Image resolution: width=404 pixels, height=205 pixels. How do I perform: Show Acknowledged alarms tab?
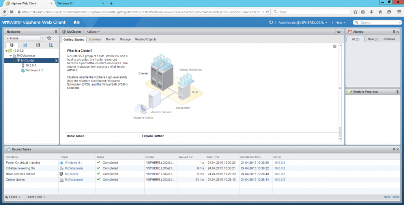coord(390,39)
